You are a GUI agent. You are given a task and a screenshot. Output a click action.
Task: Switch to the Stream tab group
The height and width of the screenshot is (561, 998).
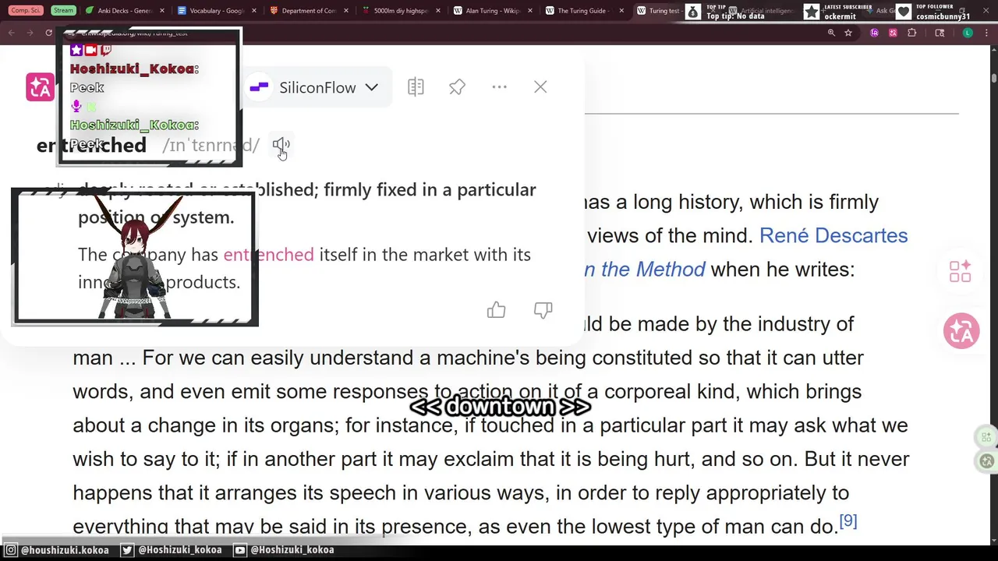63,11
